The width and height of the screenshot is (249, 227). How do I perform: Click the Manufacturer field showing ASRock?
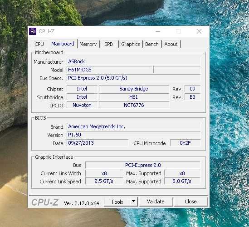133,61
